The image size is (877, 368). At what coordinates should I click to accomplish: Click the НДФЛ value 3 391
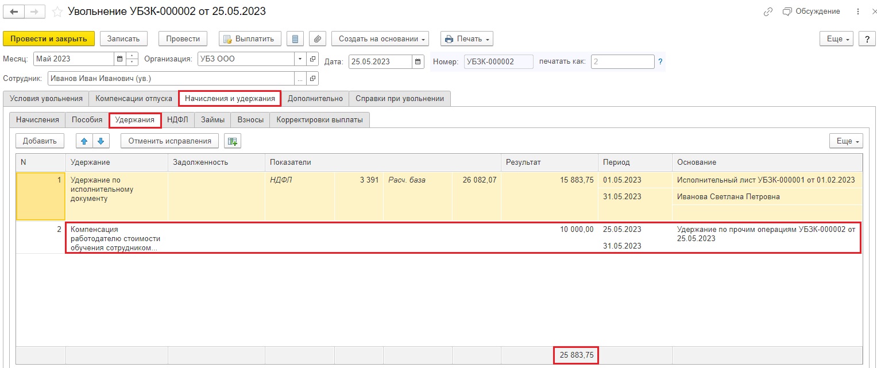coord(369,180)
